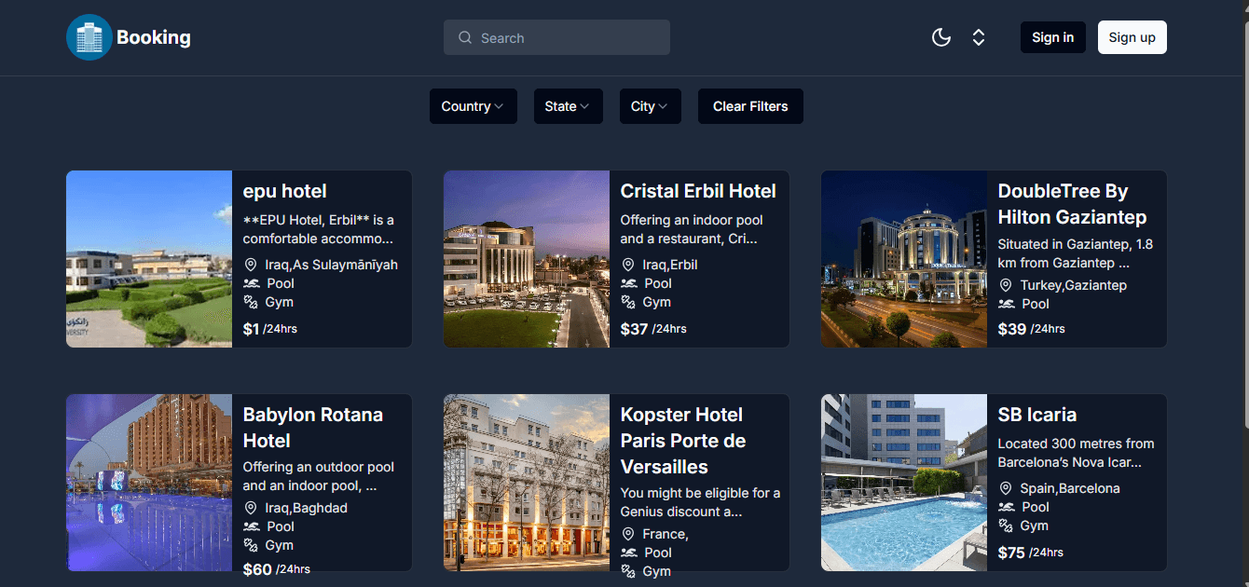Click the Pool icon on SB Icaria
Image resolution: width=1249 pixels, height=587 pixels.
(x=1005, y=507)
